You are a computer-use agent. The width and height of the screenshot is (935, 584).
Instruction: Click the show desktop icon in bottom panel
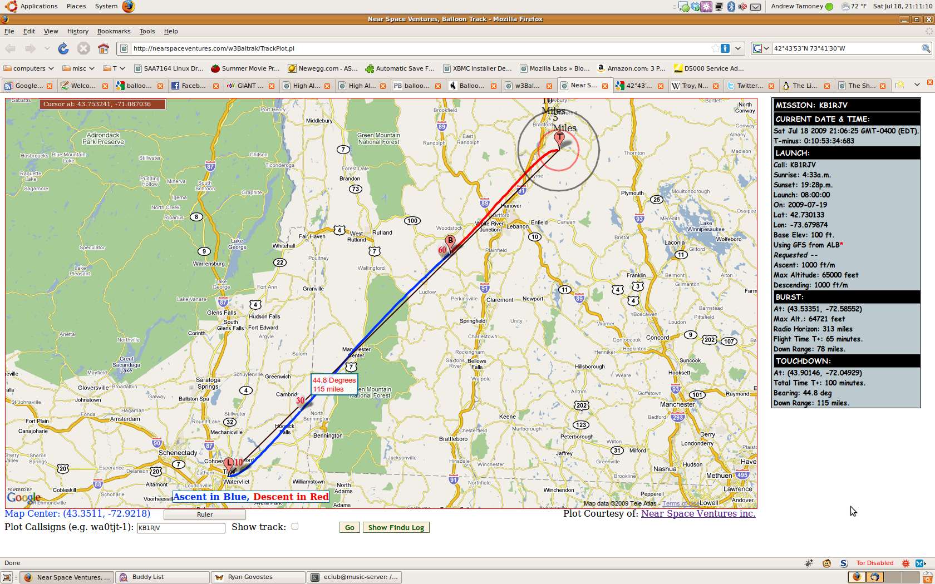(7, 577)
